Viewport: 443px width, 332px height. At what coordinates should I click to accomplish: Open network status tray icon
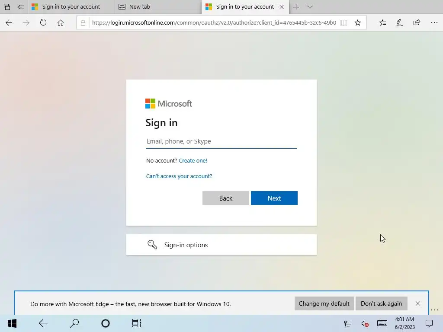[348, 323]
